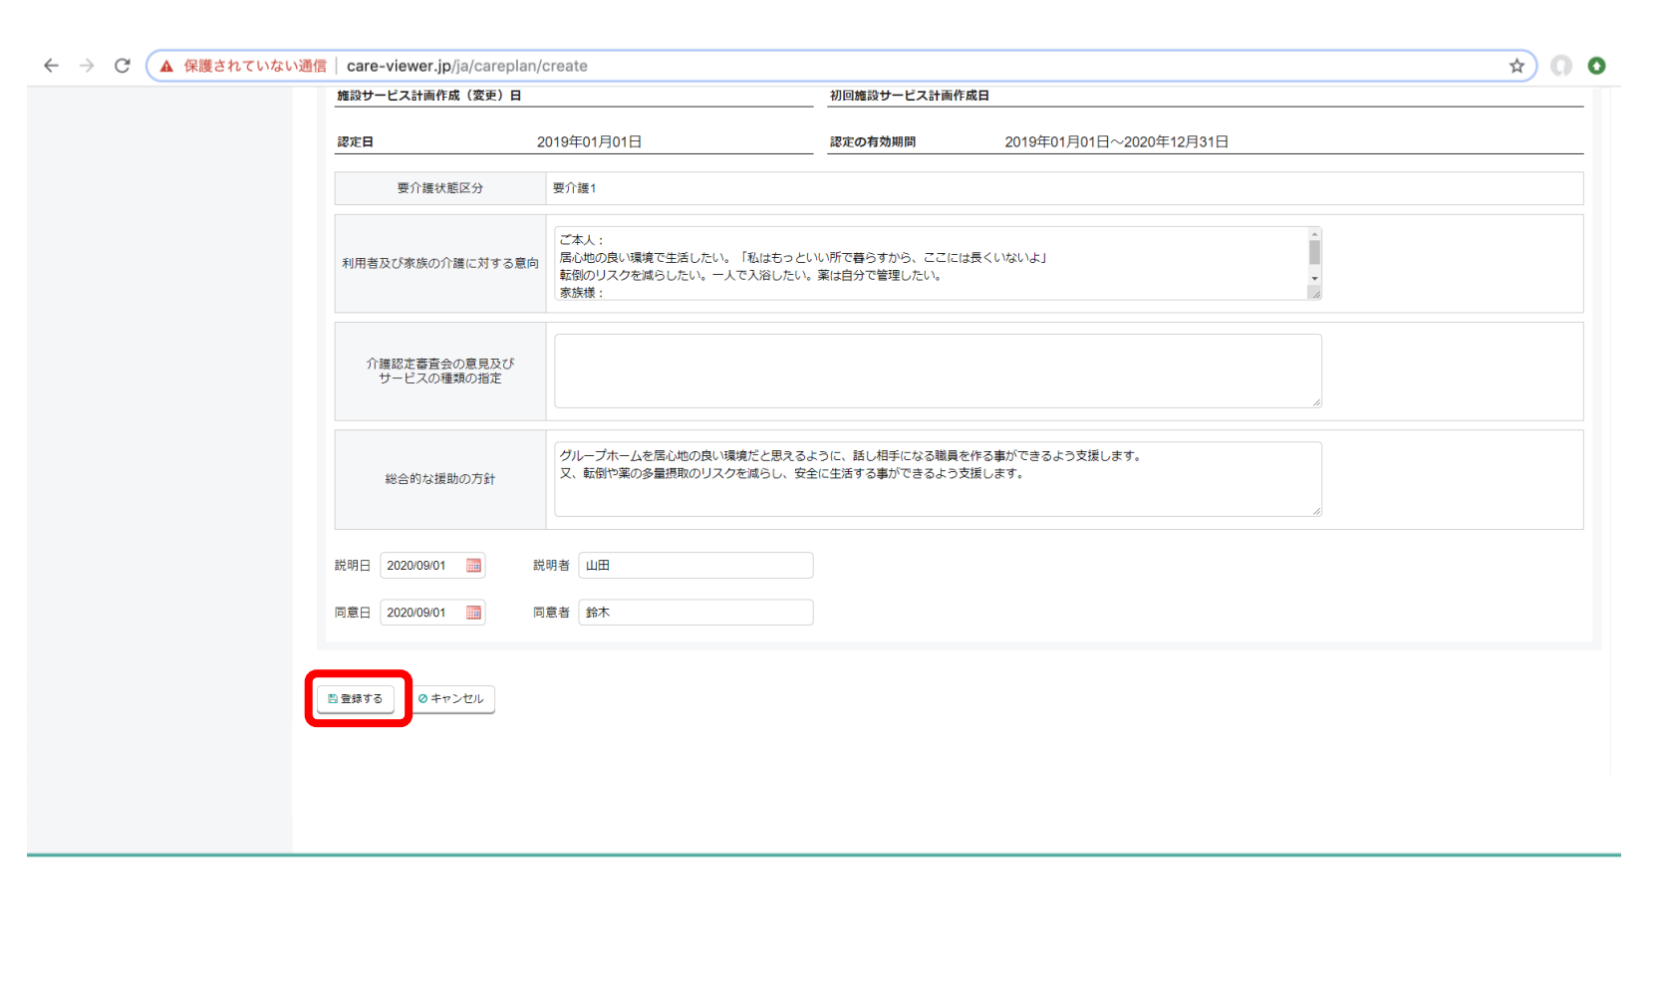Click the browser forward arrow

coord(87,66)
